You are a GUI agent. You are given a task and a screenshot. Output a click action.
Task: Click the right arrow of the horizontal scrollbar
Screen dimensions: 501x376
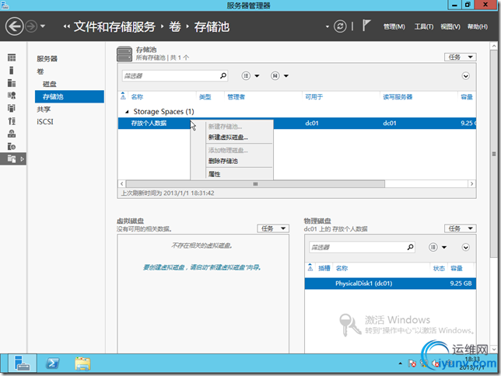tap(472, 184)
